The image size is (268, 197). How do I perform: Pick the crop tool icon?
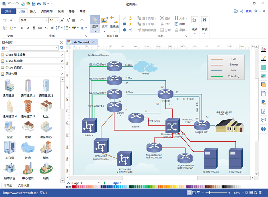pos(131,30)
